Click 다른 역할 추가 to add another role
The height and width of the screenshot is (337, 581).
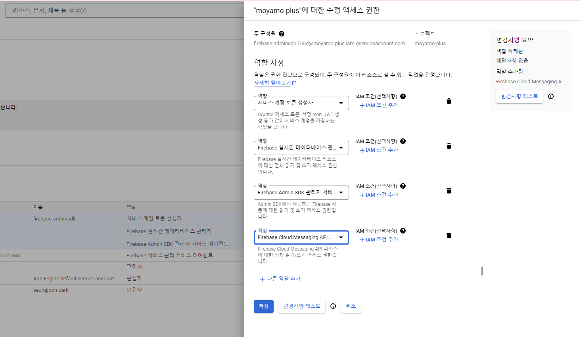(x=280, y=279)
